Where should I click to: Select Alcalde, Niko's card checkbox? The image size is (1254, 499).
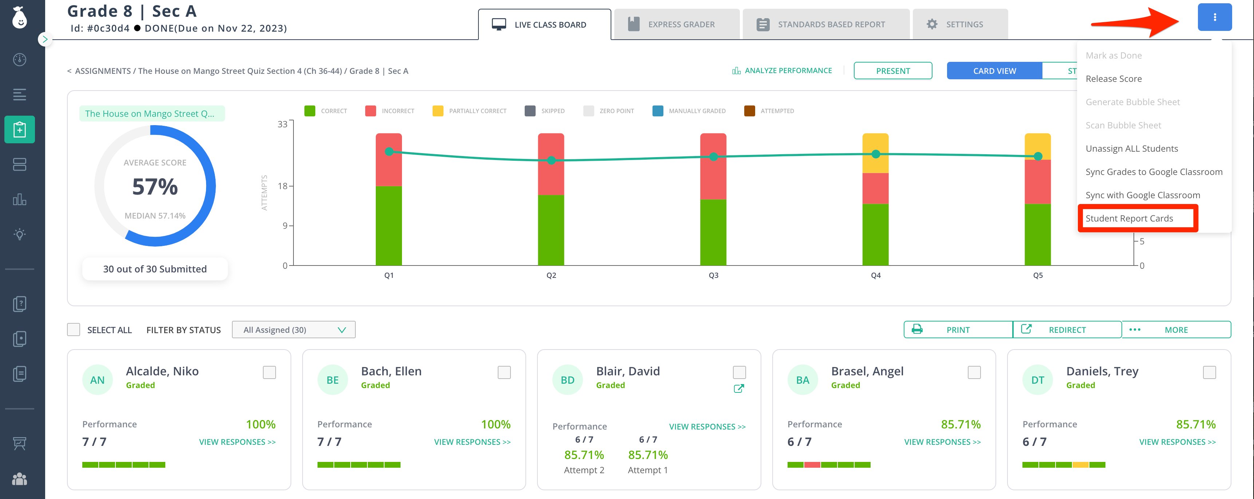pyautogui.click(x=269, y=372)
